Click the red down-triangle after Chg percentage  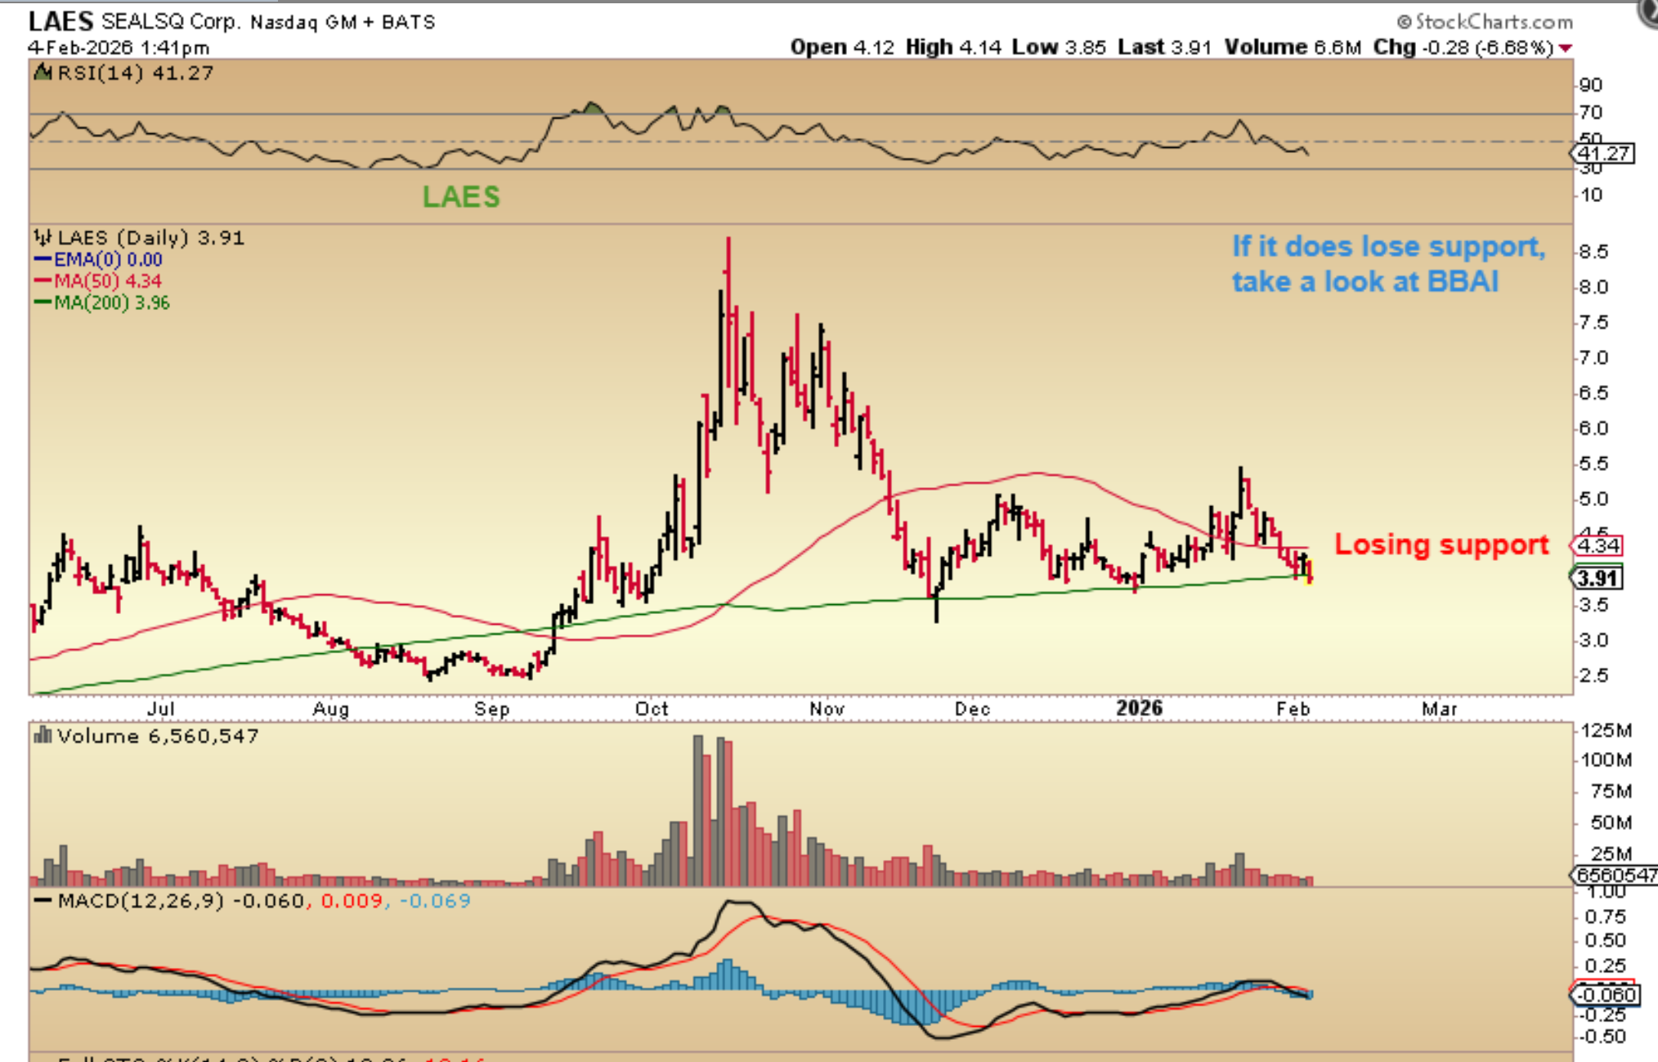coord(1565,48)
